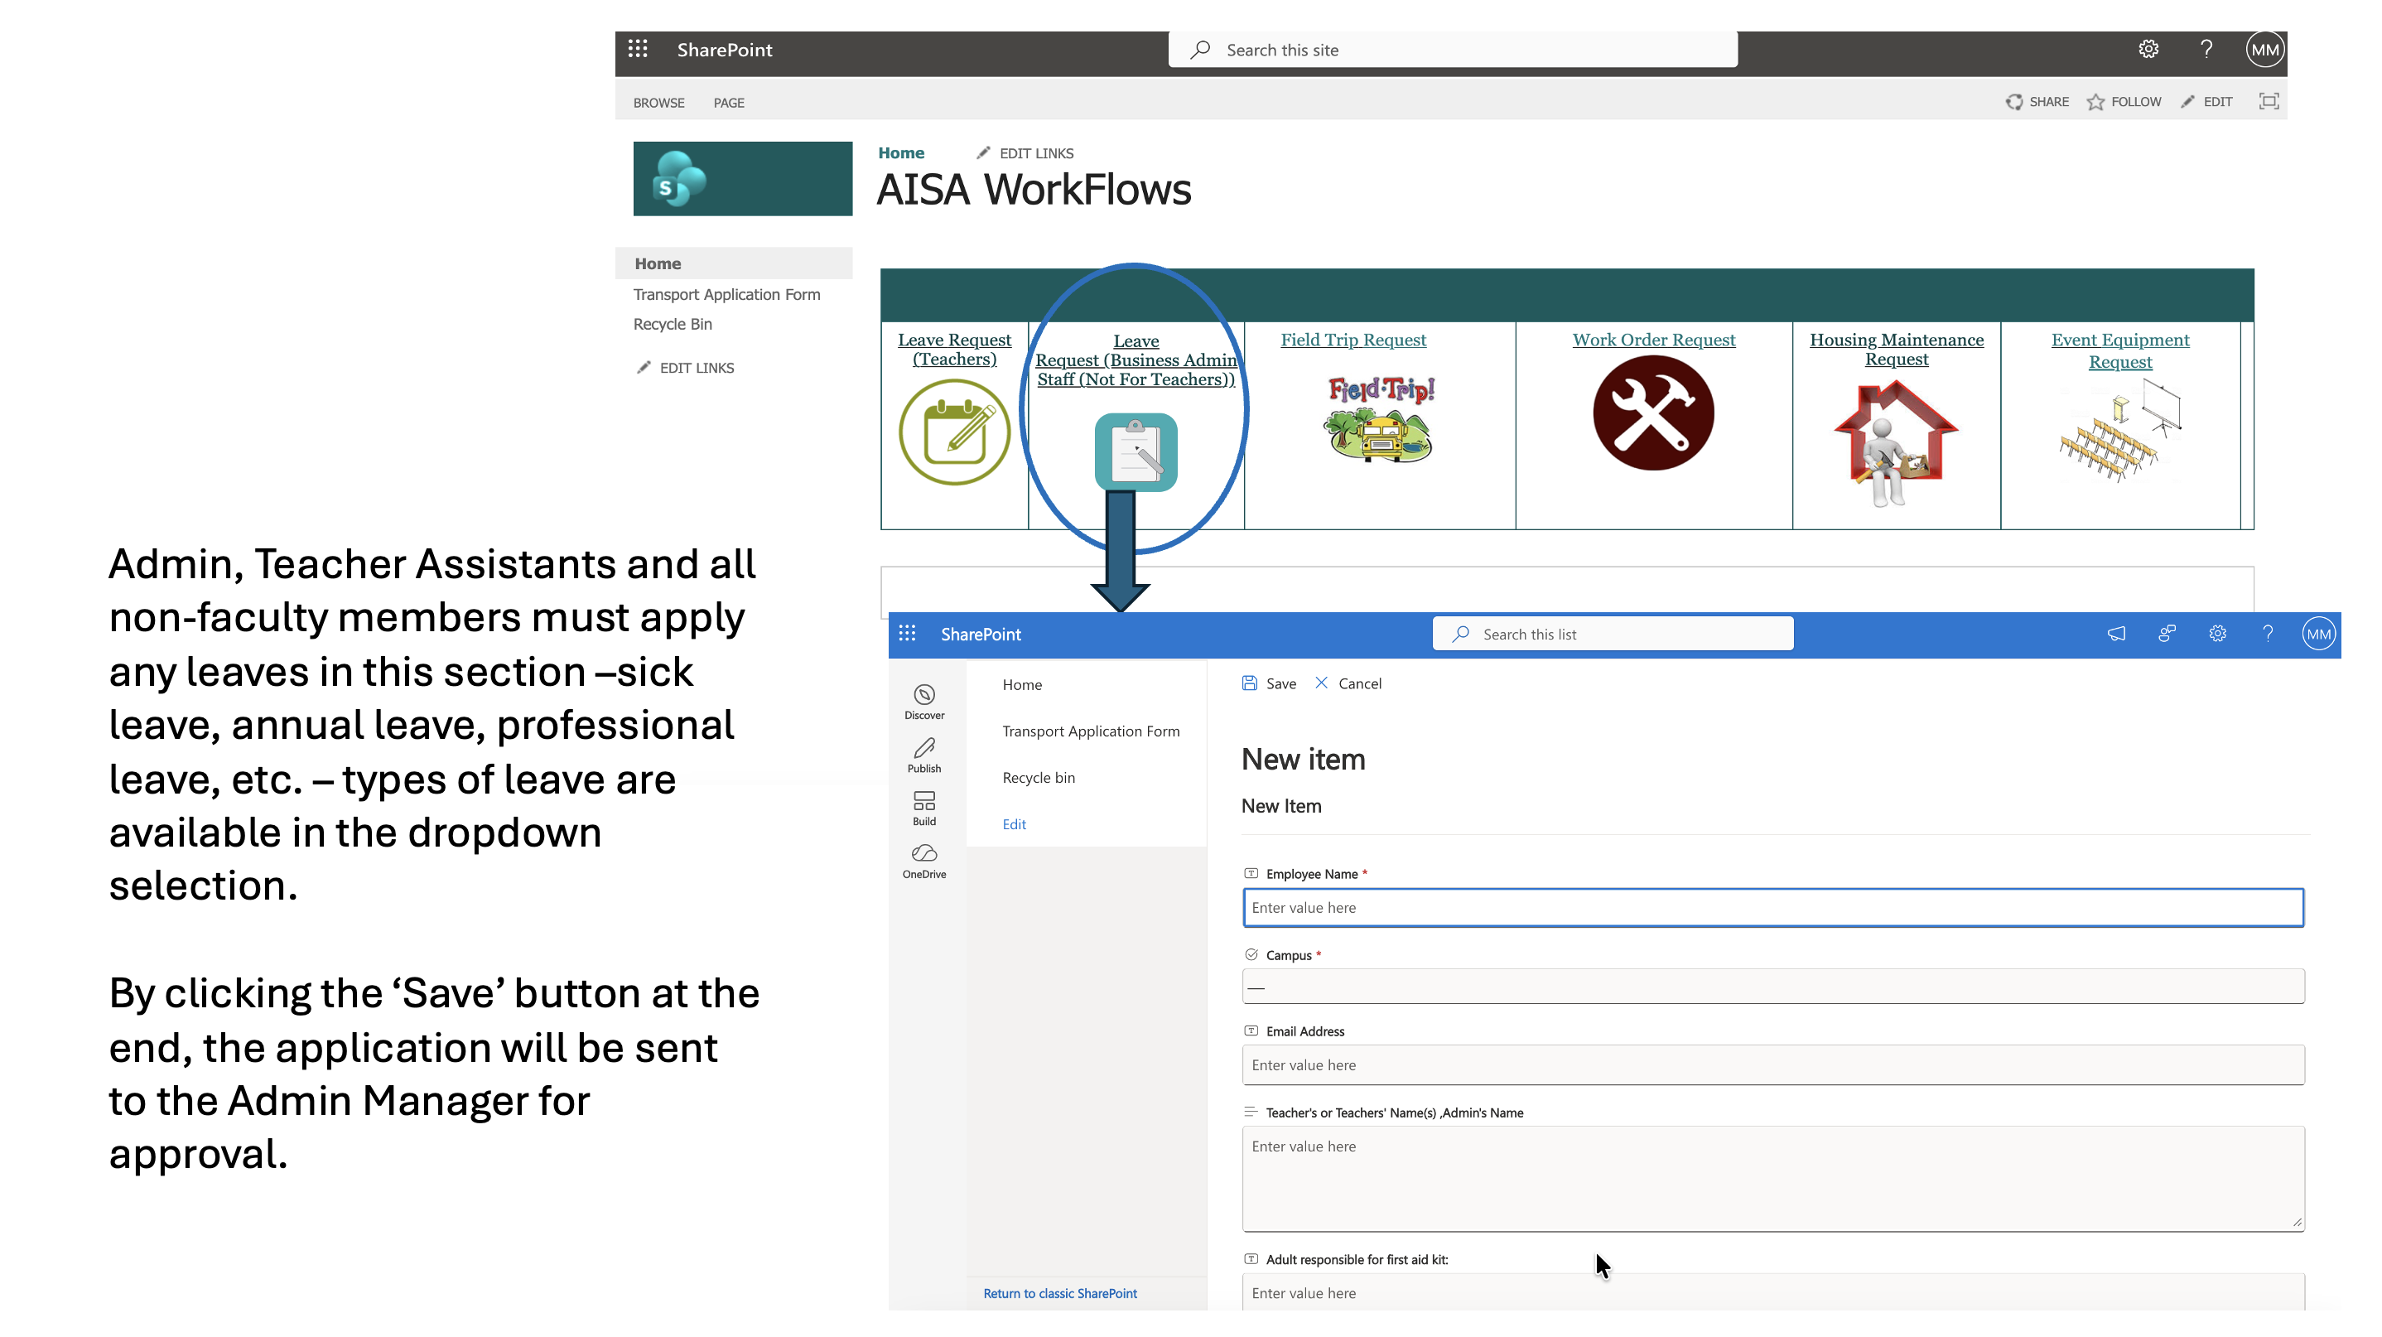Open OneDrive in left app rail
This screenshot has height=1337, width=2382.
click(x=923, y=861)
